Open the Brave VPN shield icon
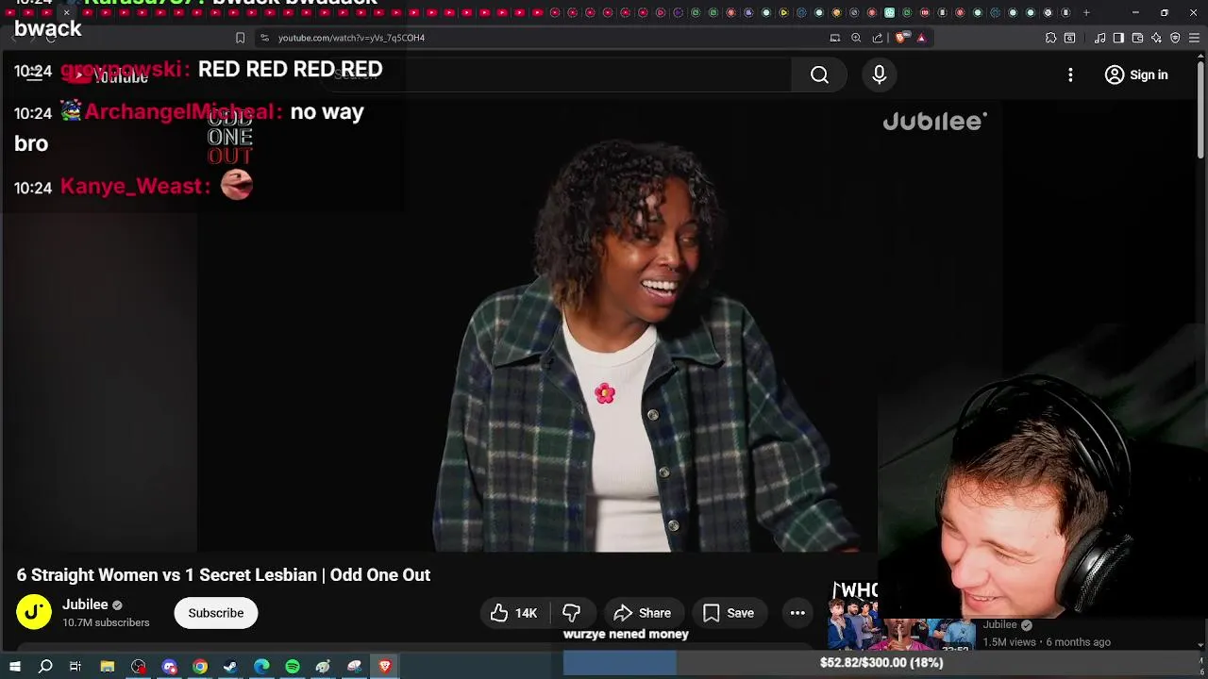 pos(1175,38)
